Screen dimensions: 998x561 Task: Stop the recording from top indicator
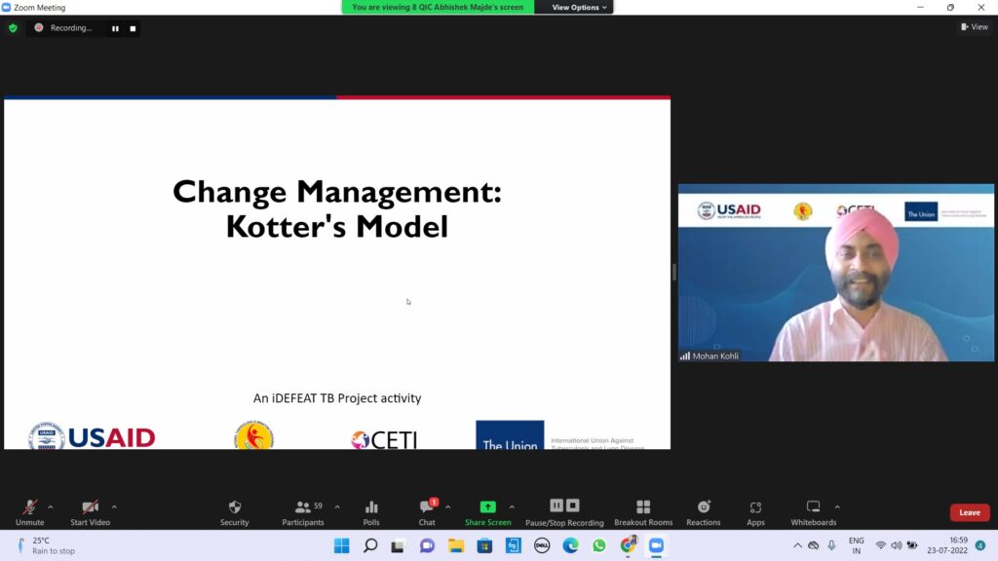click(133, 28)
